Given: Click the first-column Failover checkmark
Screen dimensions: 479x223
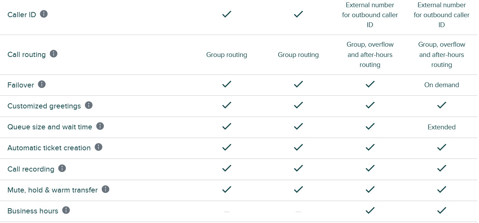Looking at the screenshot, I should [x=227, y=84].
